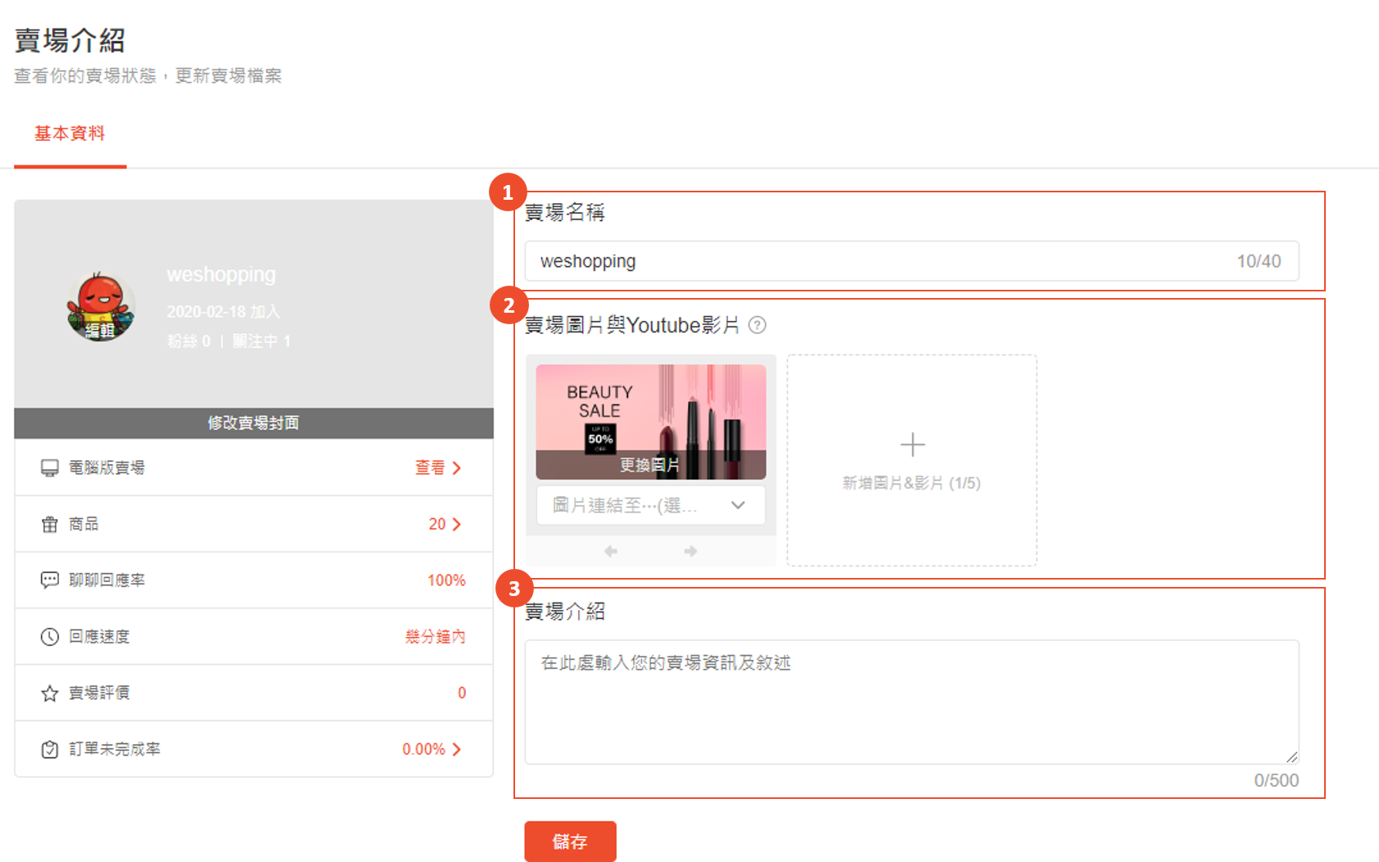Select the 基本資料 tab

[x=70, y=133]
